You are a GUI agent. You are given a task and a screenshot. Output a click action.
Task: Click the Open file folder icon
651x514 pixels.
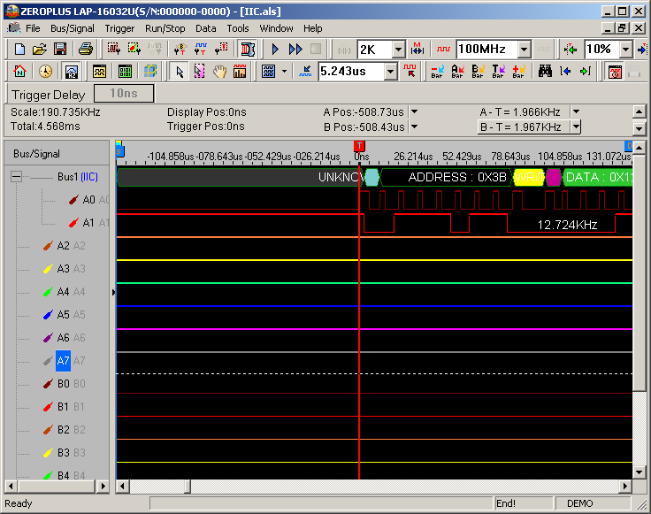[39, 50]
